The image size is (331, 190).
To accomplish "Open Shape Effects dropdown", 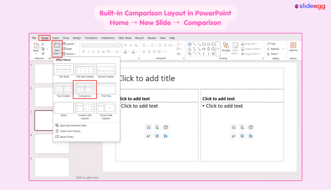I will coord(251,54).
